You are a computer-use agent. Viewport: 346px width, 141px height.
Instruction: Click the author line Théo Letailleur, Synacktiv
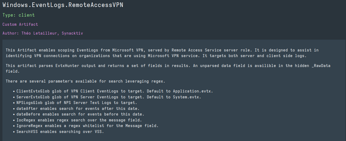[x=43, y=33]
